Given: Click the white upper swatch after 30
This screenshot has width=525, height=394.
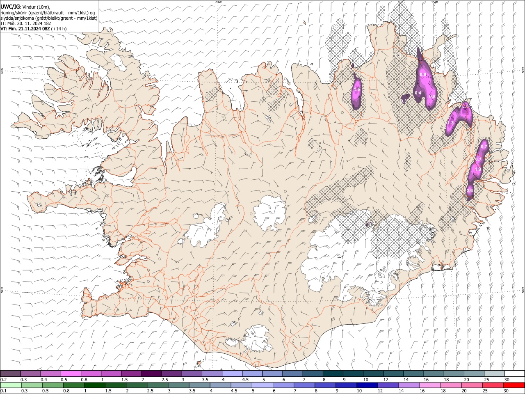Looking at the screenshot, I should pos(514,373).
